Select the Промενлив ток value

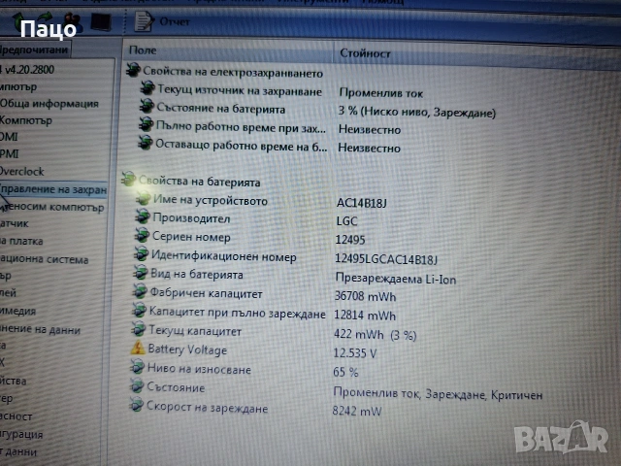click(381, 93)
